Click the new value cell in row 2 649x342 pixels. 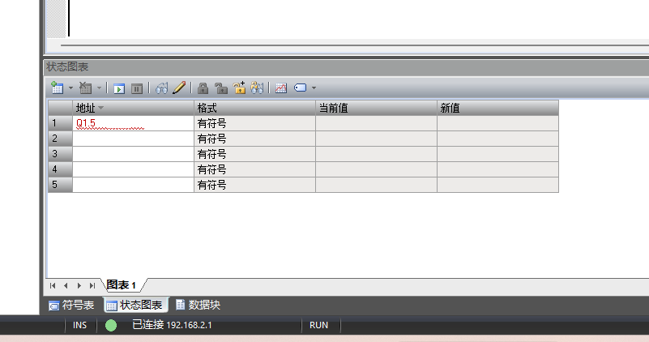[498, 139]
